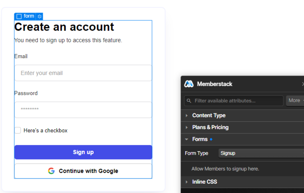Click the Google logo on the button

(51, 171)
